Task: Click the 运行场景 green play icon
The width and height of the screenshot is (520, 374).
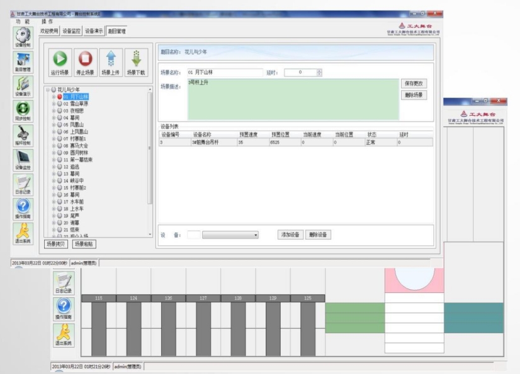Action: [x=60, y=58]
